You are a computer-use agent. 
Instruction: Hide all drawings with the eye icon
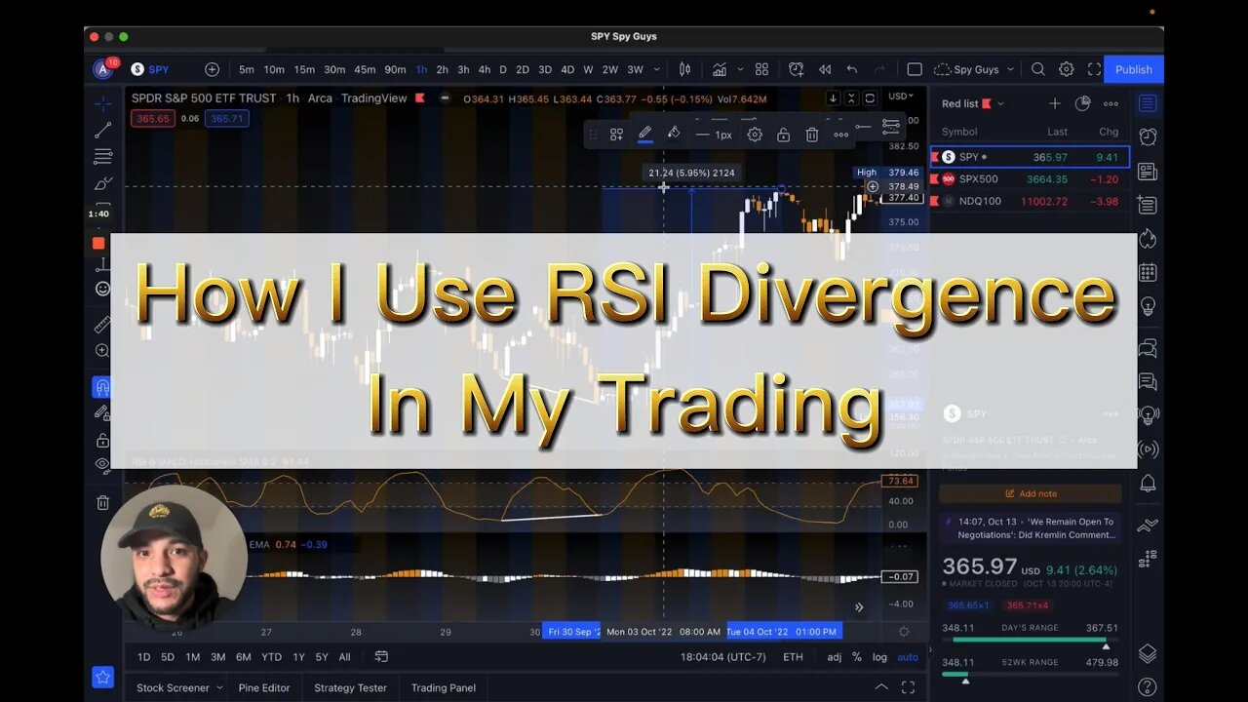click(x=102, y=466)
